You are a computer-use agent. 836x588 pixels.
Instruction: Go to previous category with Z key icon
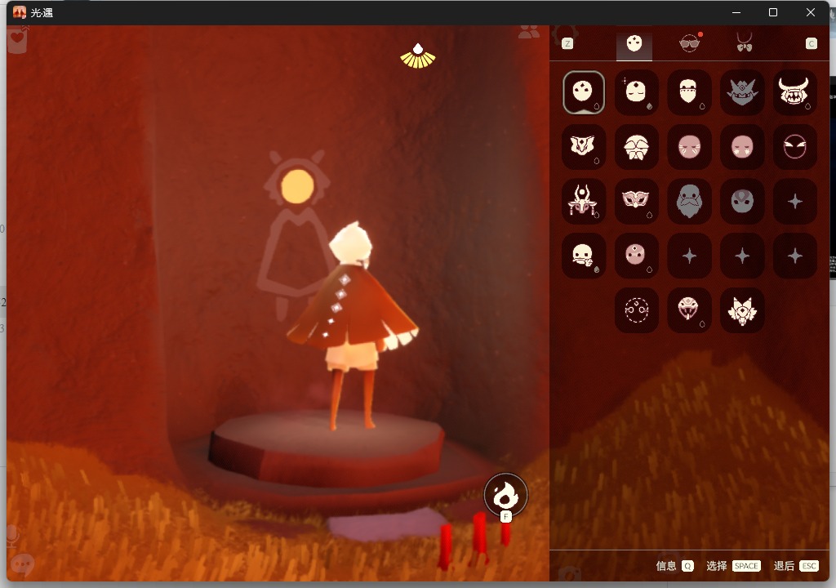tap(567, 43)
